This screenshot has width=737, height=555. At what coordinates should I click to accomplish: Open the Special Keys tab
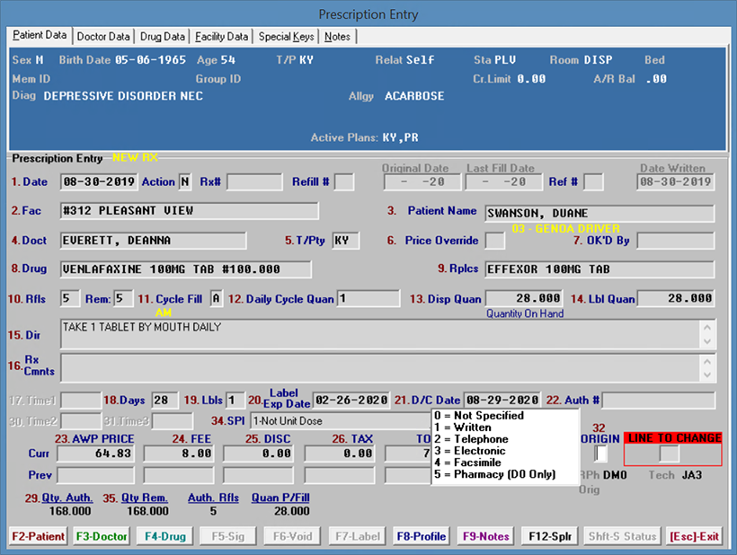[288, 37]
